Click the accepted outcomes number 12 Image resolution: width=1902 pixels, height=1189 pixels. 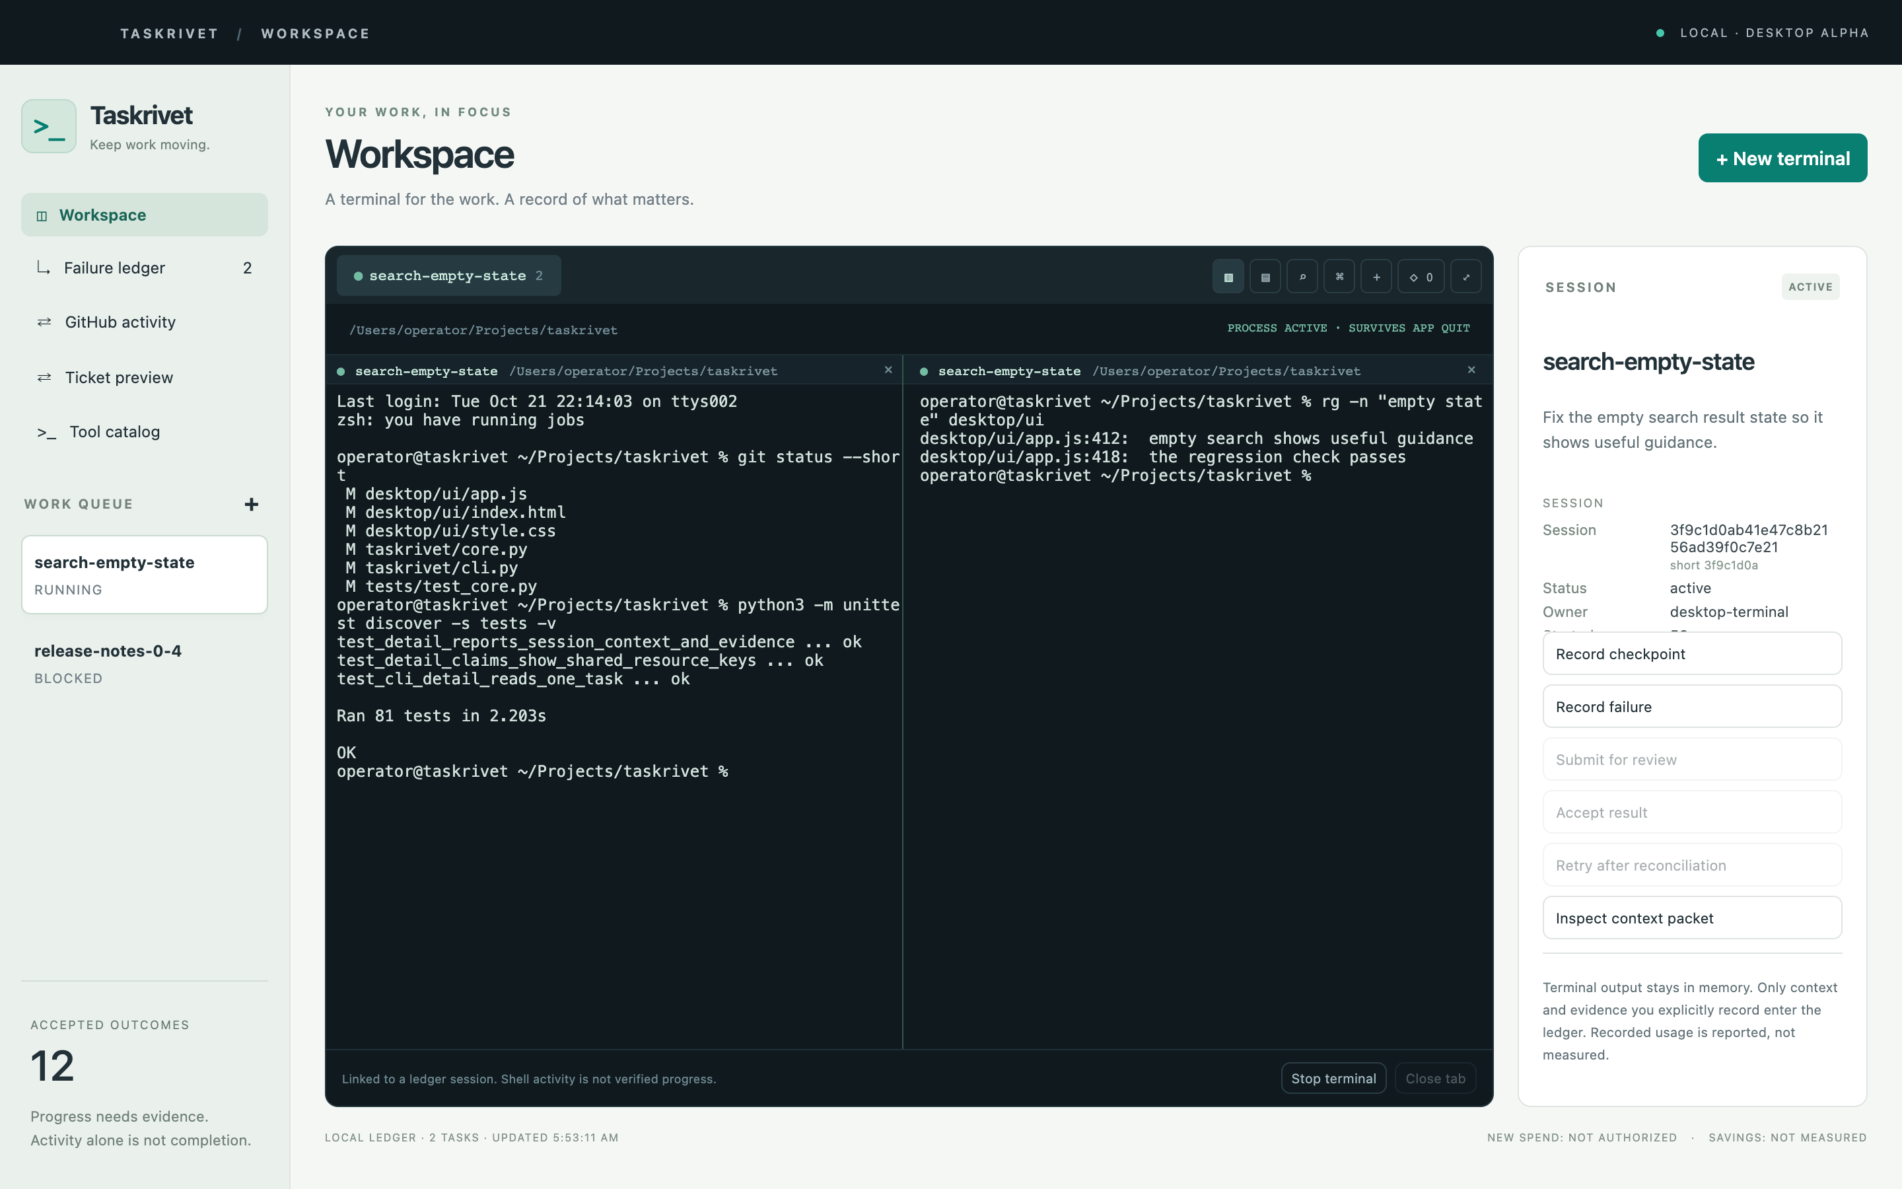point(53,1066)
